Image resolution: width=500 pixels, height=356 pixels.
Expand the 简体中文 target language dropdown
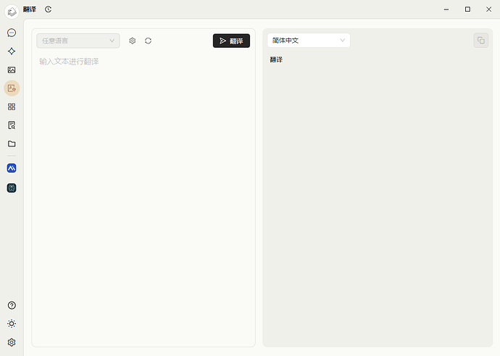309,41
